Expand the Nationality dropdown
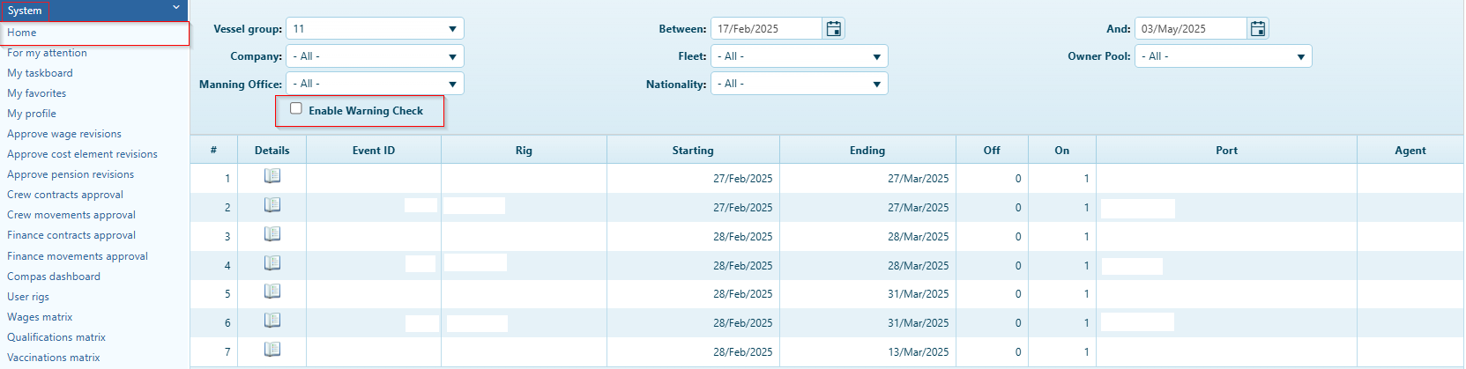1466x369 pixels. click(799, 84)
